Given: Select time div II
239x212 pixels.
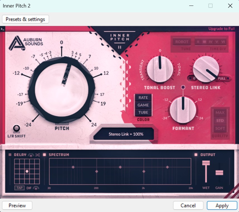Looking at the screenshot, I should (198, 42).
